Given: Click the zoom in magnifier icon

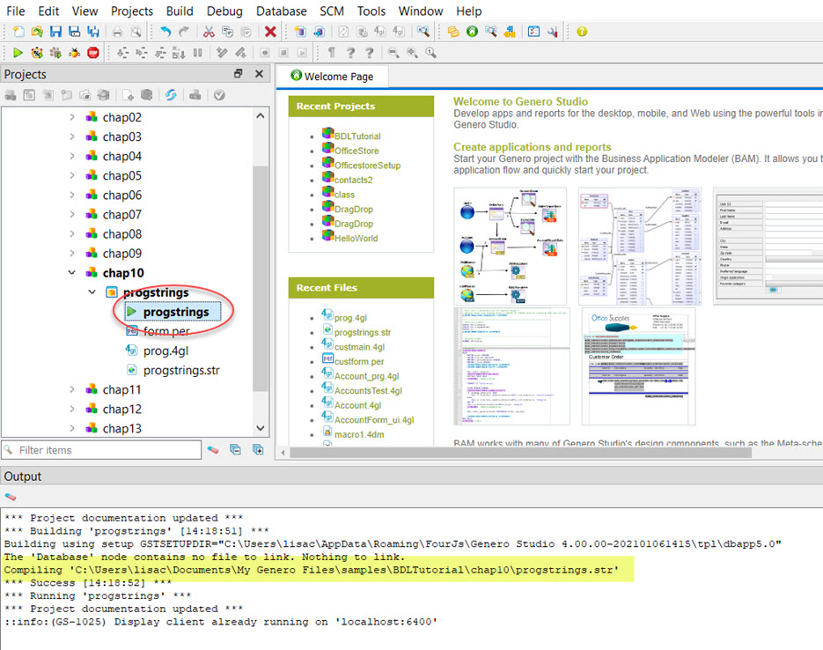Looking at the screenshot, I should (x=412, y=53).
